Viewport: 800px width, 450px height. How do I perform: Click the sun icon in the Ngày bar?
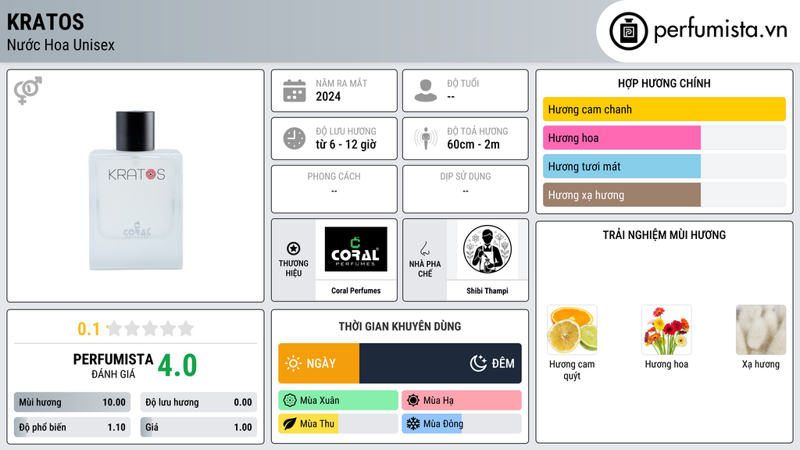pyautogui.click(x=293, y=363)
